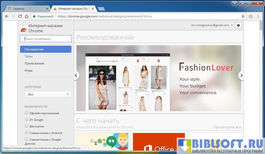Click the browser back arrow button
265x154 pixels.
click(x=7, y=16)
